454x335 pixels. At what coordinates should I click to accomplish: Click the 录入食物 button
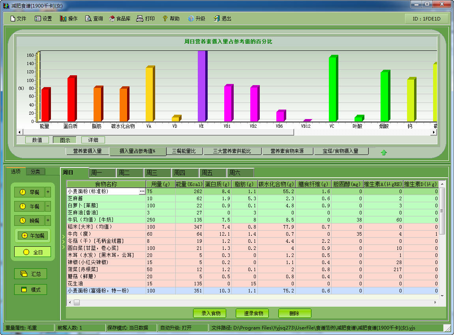[209, 313]
